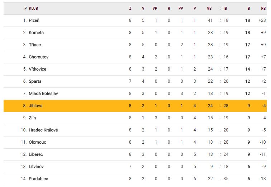Click on Chomutov club name
Screen dimensions: 271x187
(x=39, y=57)
